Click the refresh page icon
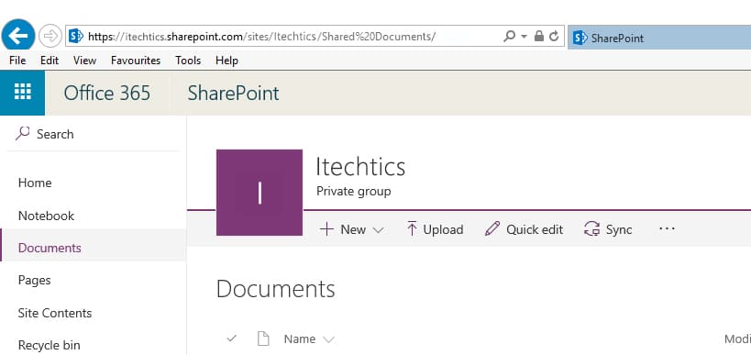 pyautogui.click(x=554, y=36)
